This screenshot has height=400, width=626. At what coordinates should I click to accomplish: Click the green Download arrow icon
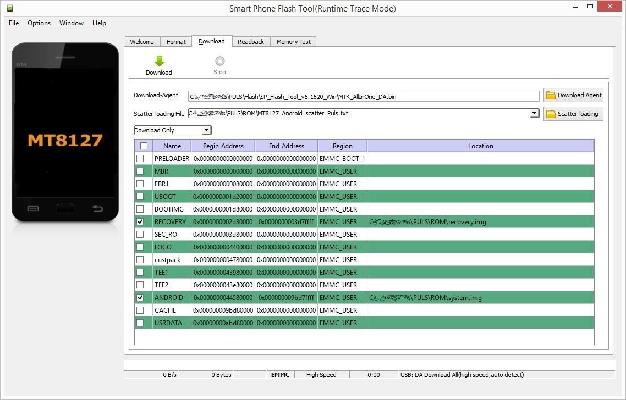coord(159,61)
